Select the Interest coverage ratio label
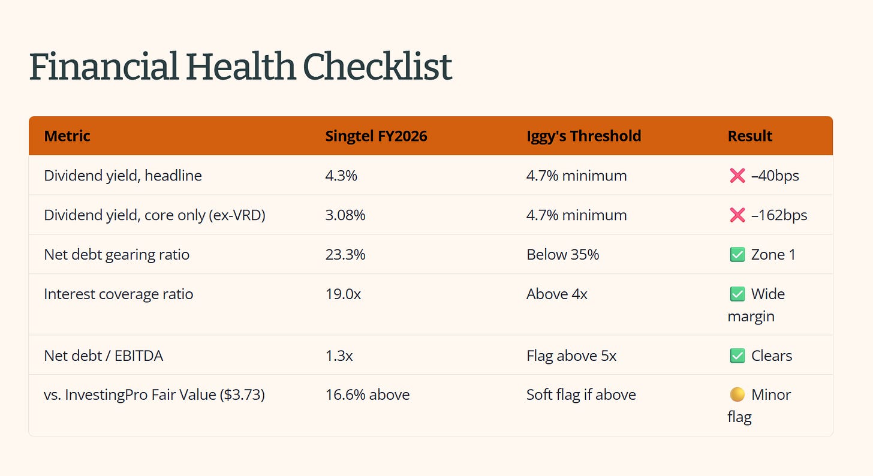 119,294
